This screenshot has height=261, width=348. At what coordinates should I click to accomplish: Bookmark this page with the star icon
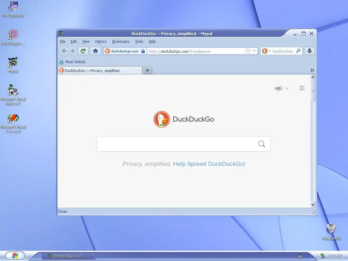(x=248, y=51)
